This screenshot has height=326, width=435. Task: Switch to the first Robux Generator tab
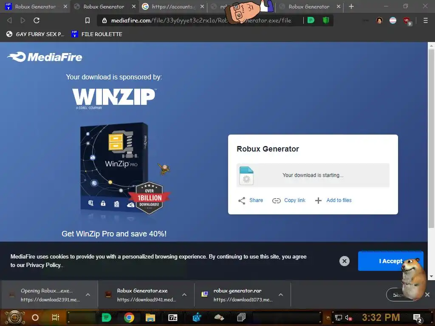point(35,7)
